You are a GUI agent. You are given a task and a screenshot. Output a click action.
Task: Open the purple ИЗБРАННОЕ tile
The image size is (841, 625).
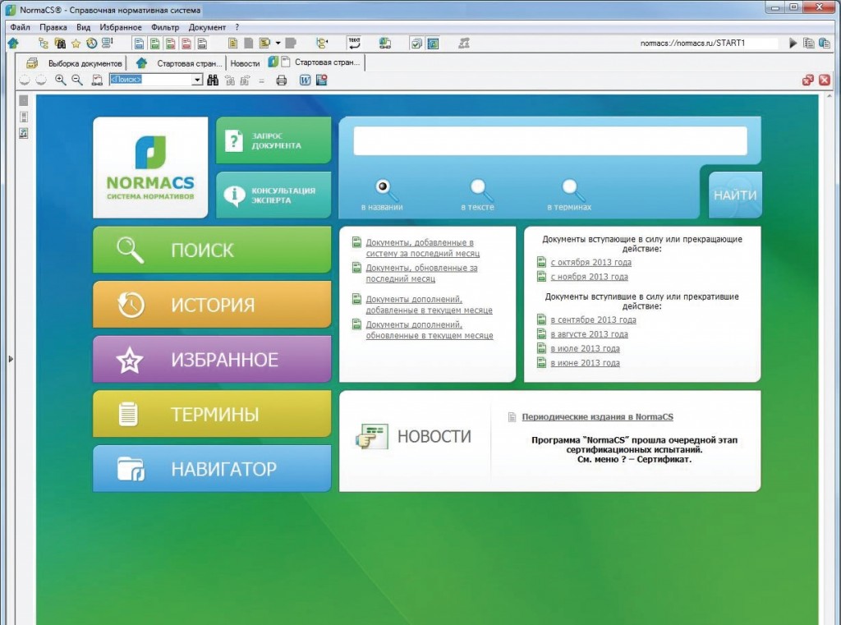coord(212,360)
